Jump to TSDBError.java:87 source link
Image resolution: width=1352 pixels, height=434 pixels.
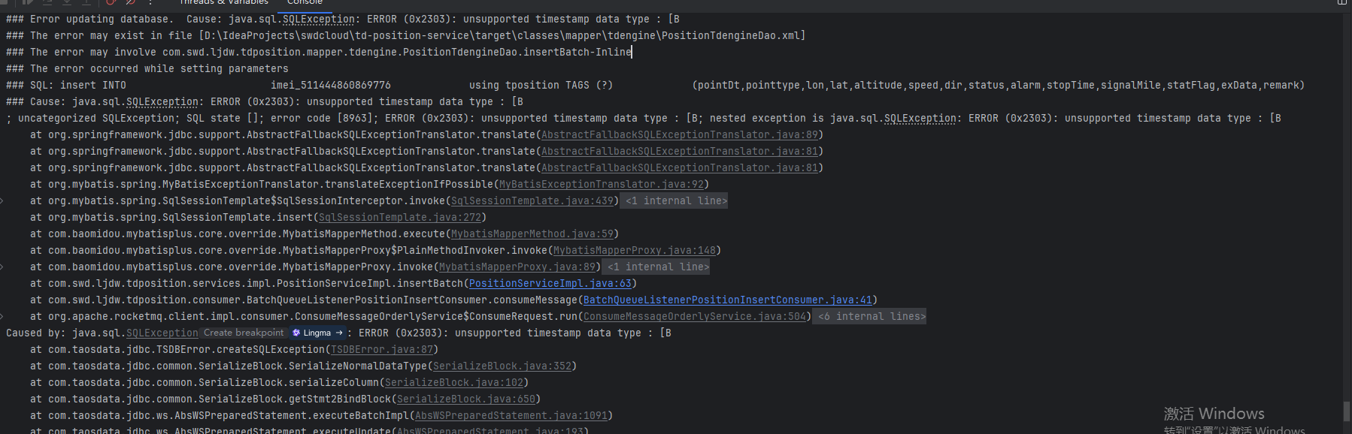point(382,350)
